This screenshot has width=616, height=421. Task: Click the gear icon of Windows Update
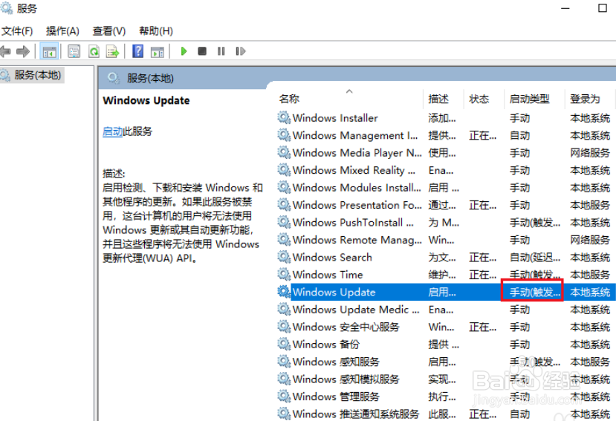click(x=284, y=291)
